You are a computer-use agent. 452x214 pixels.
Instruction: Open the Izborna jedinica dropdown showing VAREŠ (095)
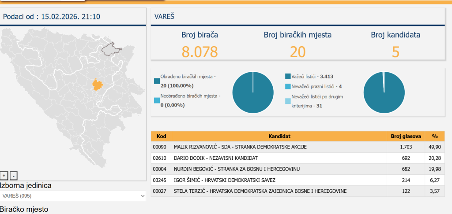73,196
